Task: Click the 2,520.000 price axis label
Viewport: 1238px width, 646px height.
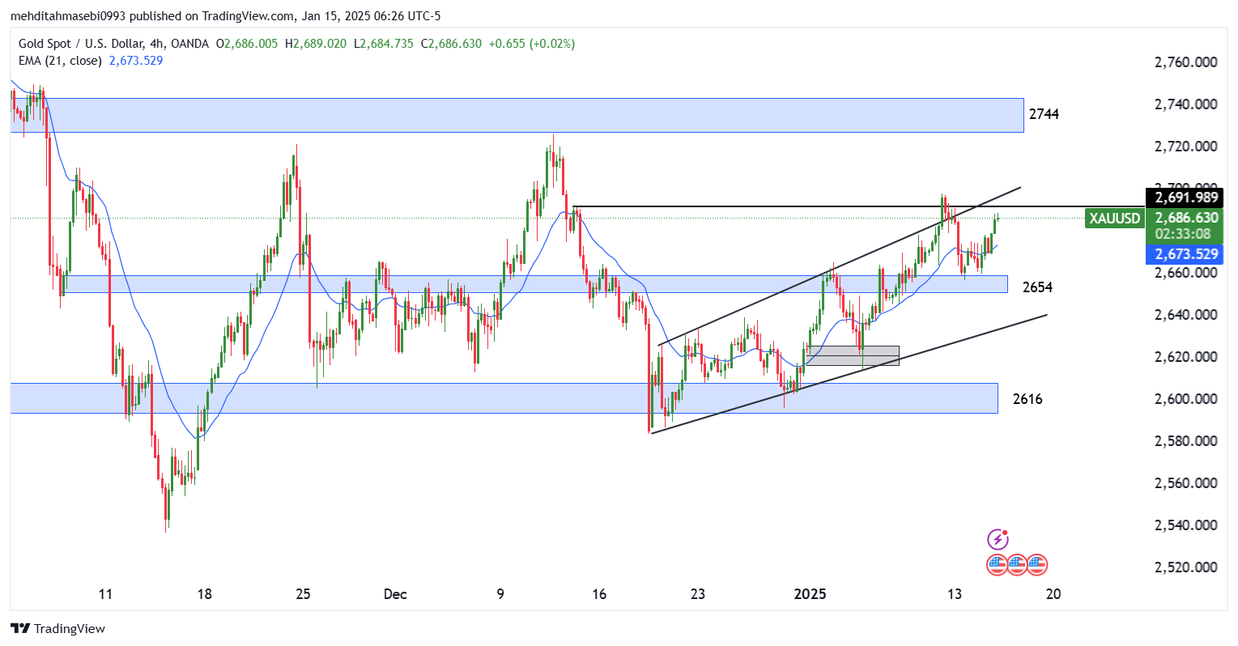Action: click(x=1186, y=567)
